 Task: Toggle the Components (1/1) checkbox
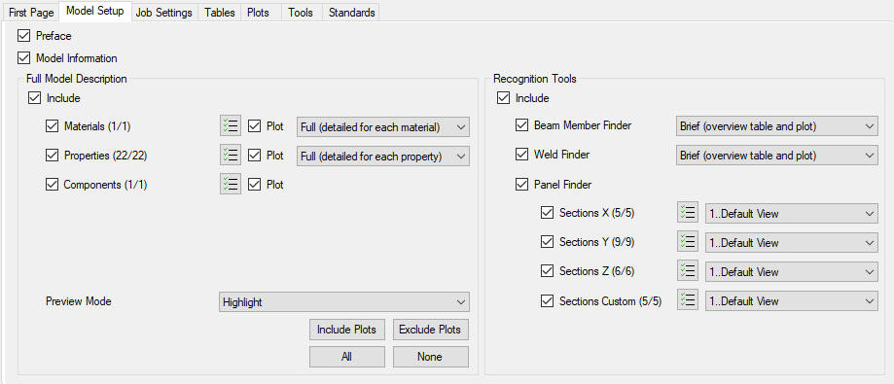click(52, 185)
